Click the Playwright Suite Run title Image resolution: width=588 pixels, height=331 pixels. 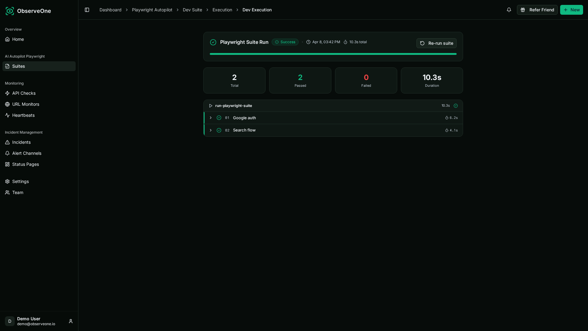pyautogui.click(x=244, y=42)
